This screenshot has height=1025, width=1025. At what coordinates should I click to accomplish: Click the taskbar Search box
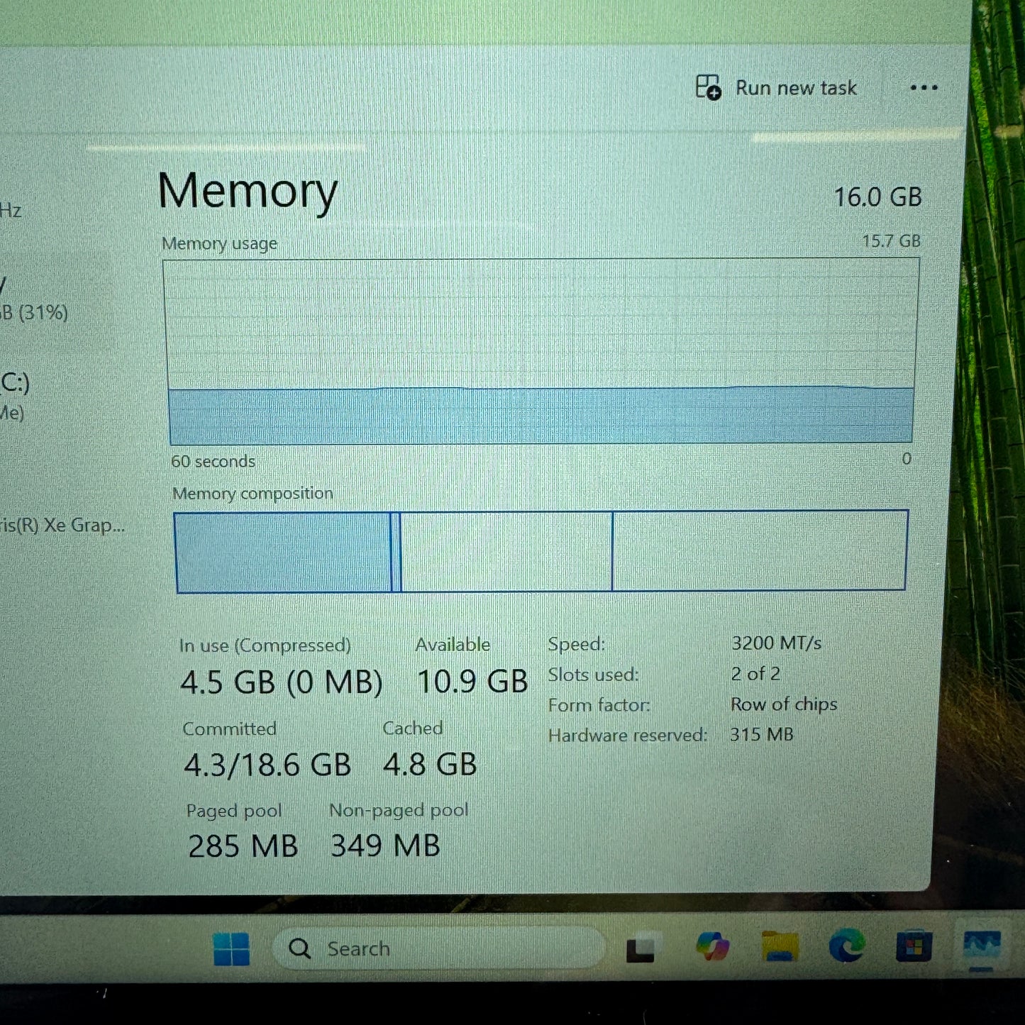[439, 948]
